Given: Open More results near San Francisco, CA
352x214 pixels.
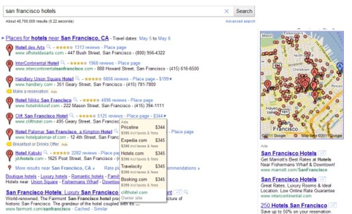Looking at the screenshot, I should tap(55, 168).
